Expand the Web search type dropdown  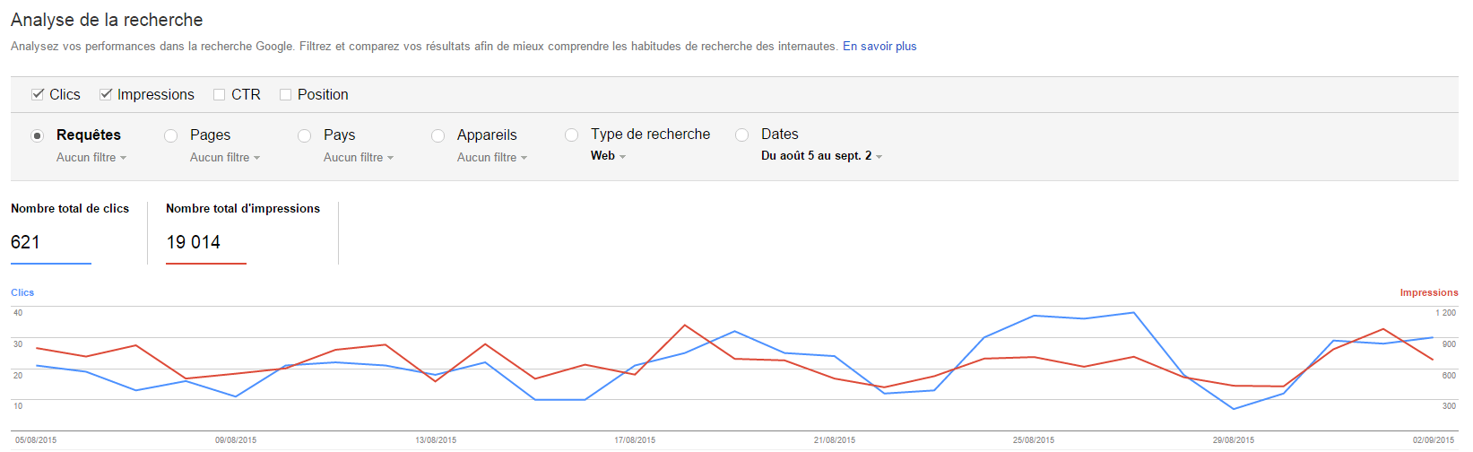(608, 156)
